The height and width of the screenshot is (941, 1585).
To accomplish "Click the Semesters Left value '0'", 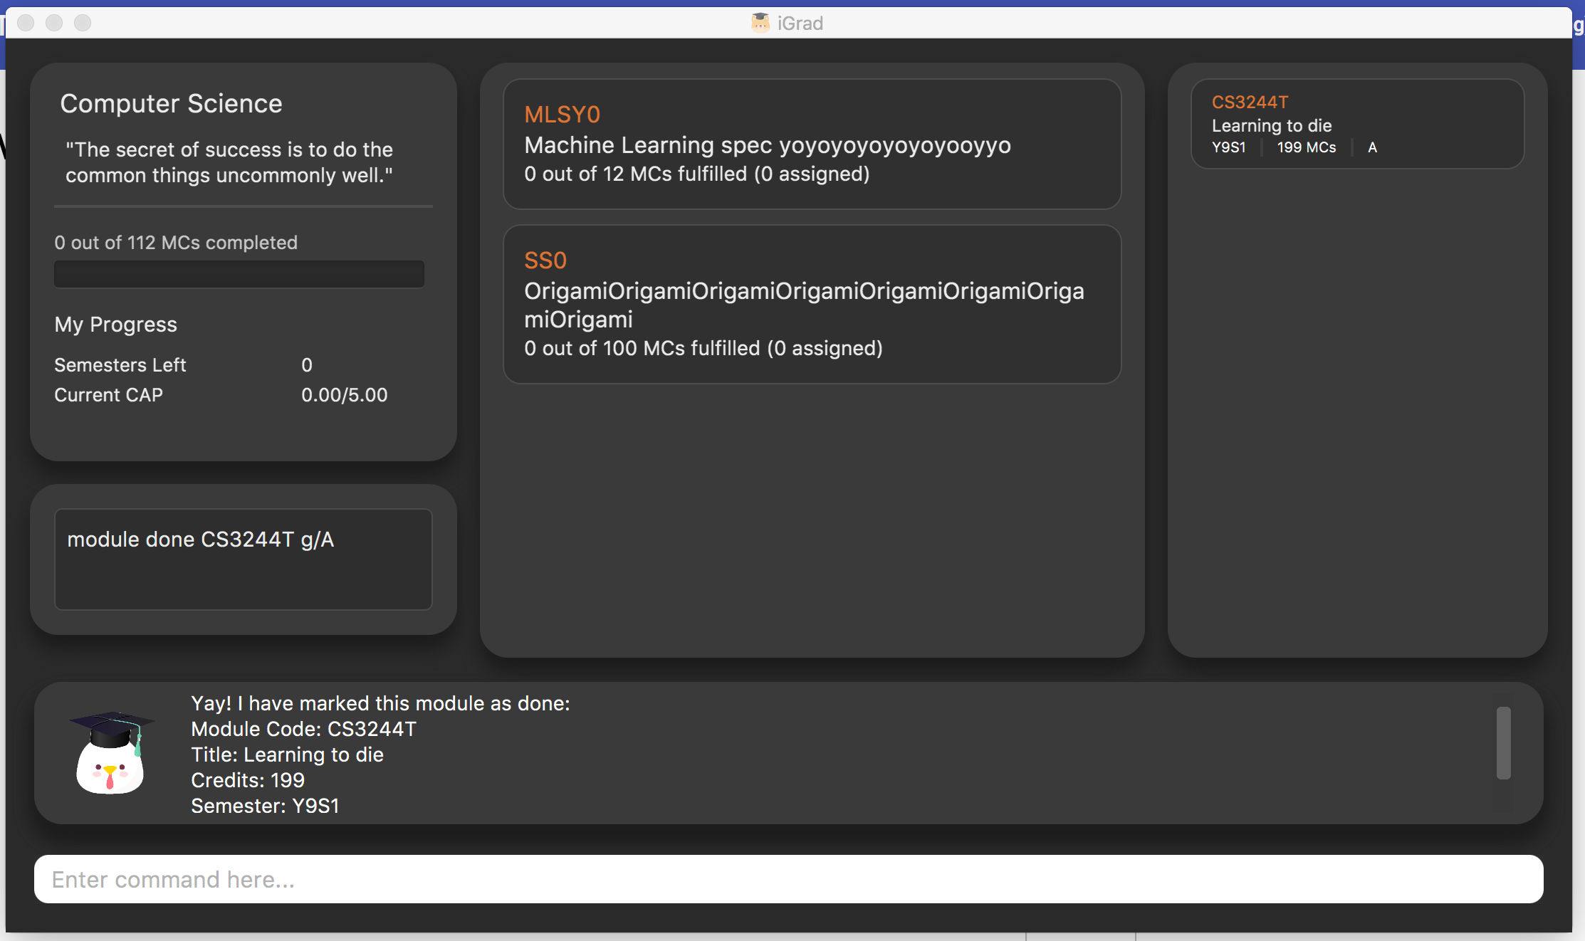I will tap(307, 365).
